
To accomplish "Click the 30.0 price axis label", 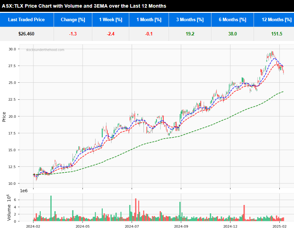I will coord(12,49).
